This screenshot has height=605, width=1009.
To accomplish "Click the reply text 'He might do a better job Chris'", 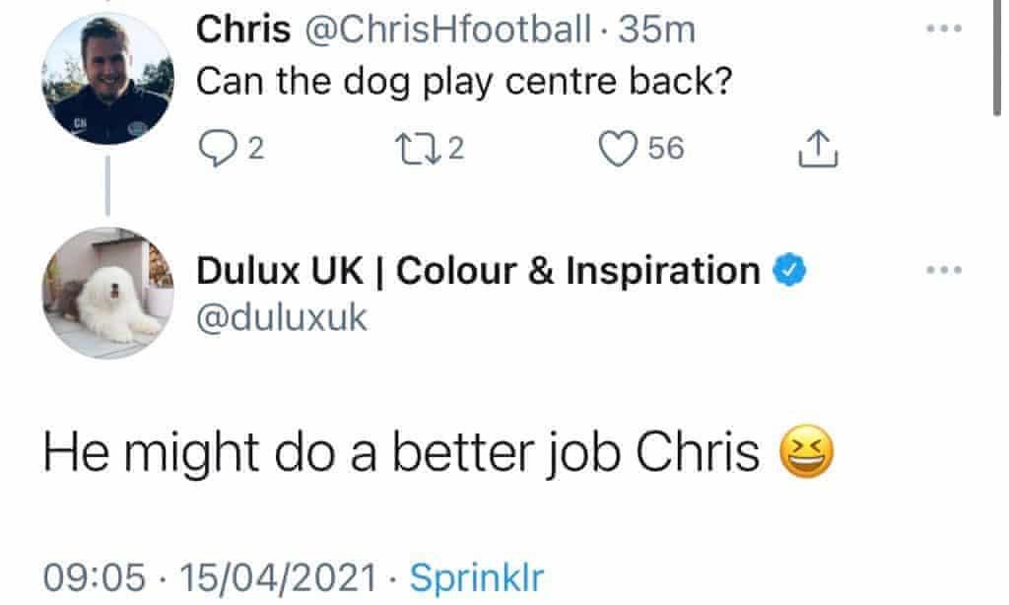I will pos(402,451).
